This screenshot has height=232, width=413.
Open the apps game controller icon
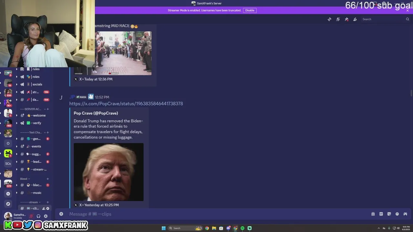pos(405,214)
